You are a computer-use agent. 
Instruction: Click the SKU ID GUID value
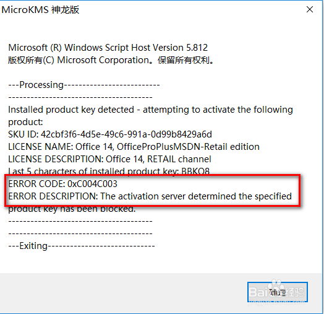tap(126, 134)
